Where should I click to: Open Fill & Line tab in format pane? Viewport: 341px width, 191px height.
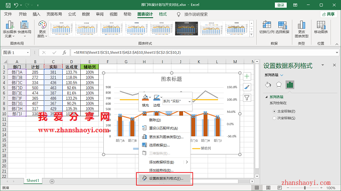268,85
